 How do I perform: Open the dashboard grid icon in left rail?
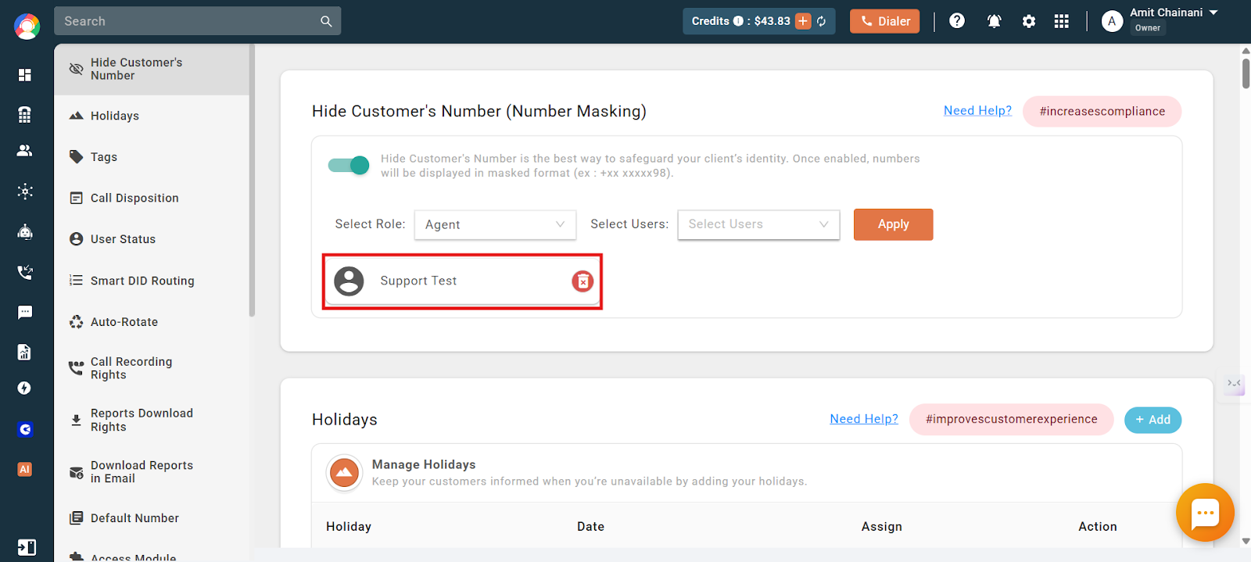25,74
